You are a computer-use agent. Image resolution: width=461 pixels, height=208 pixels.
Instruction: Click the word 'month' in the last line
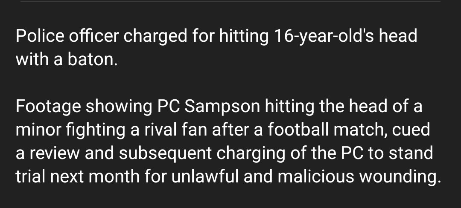click(114, 176)
